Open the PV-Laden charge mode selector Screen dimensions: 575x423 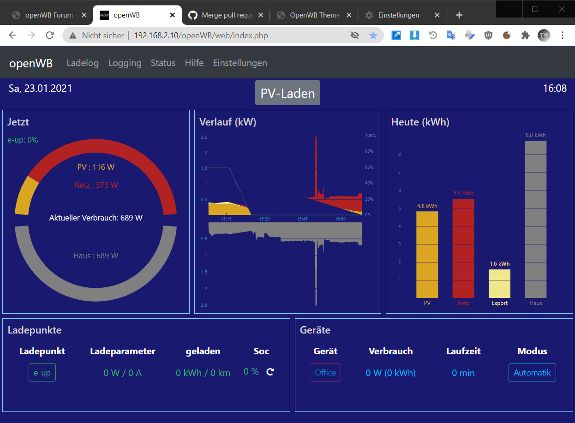[287, 93]
